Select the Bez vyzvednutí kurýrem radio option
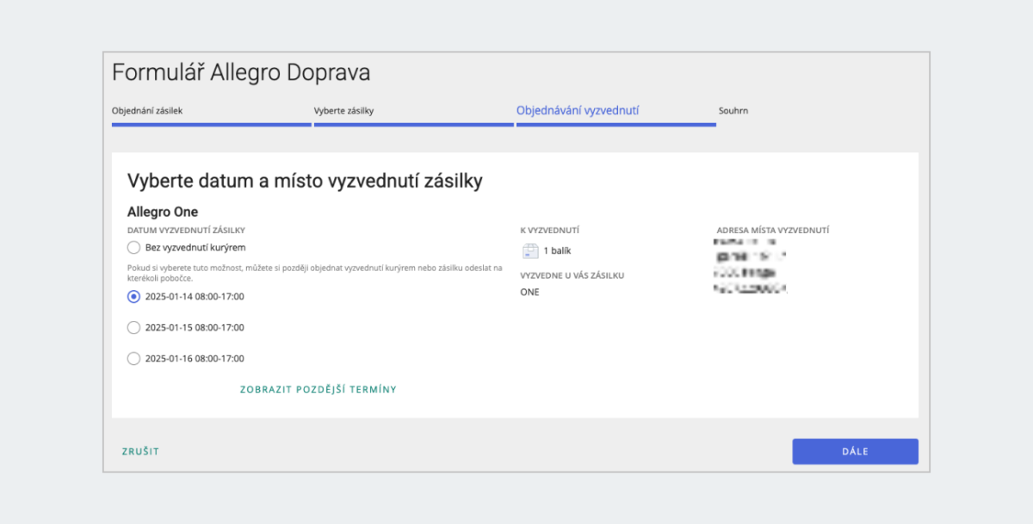This screenshot has width=1033, height=524. tap(133, 248)
